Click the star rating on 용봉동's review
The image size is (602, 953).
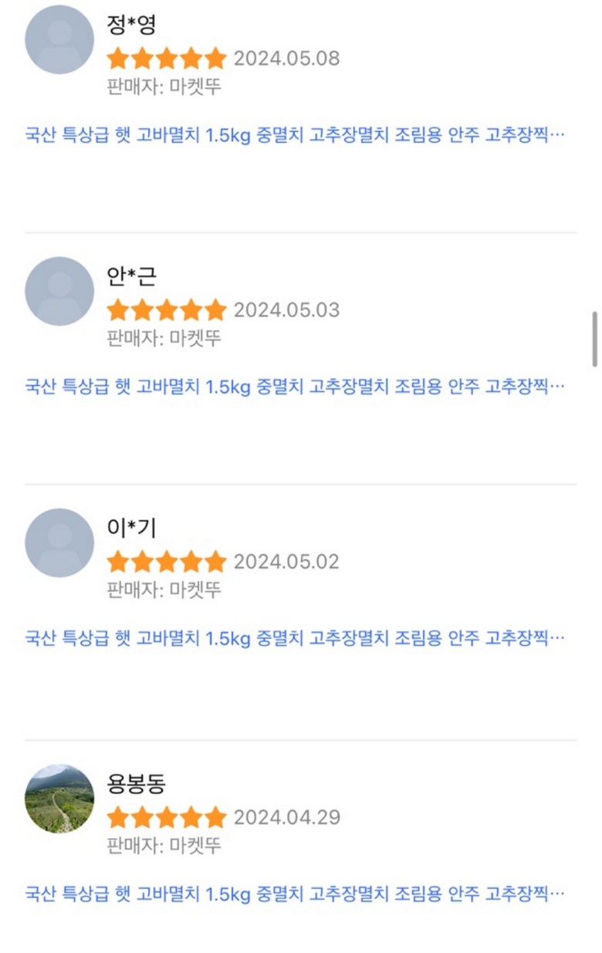(167, 817)
